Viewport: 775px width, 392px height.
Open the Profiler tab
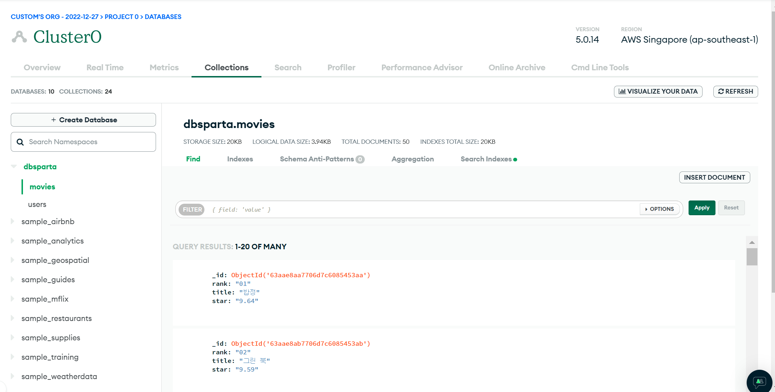(x=341, y=67)
